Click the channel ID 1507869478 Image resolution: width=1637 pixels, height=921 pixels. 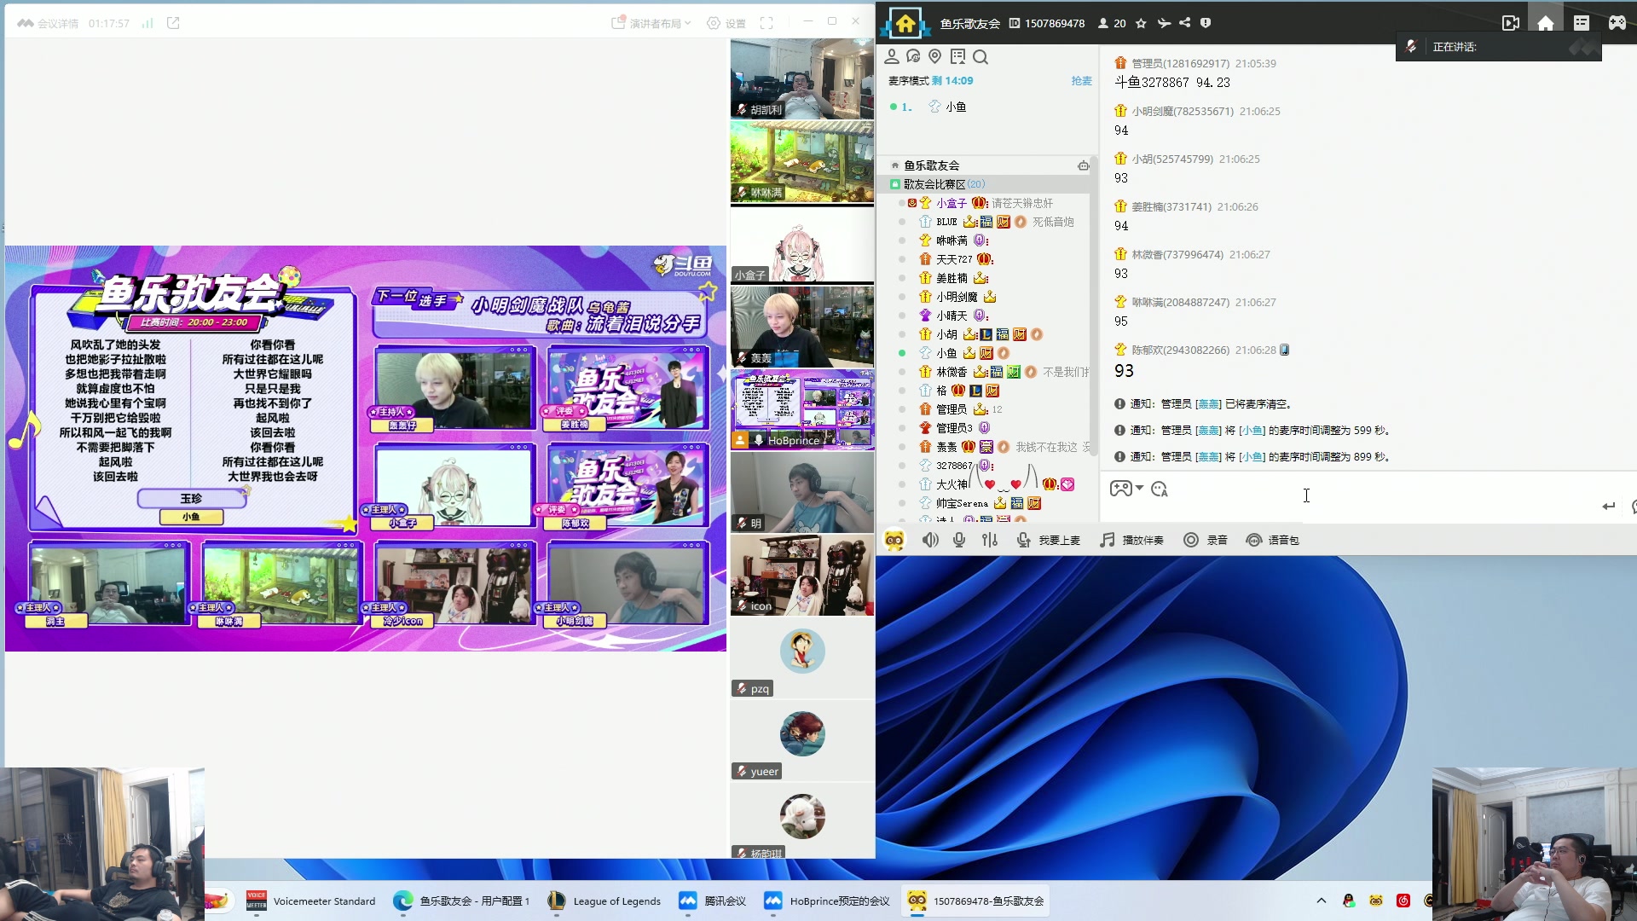coord(1055,23)
